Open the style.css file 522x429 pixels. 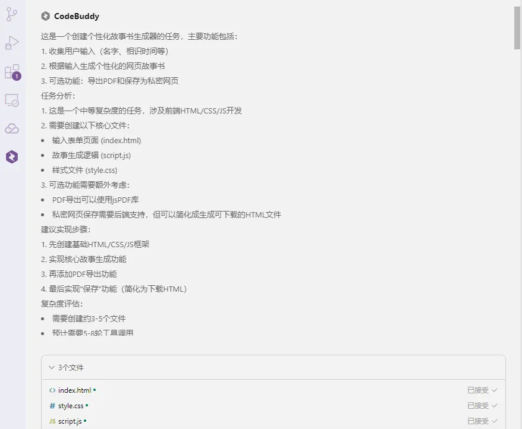coord(71,406)
